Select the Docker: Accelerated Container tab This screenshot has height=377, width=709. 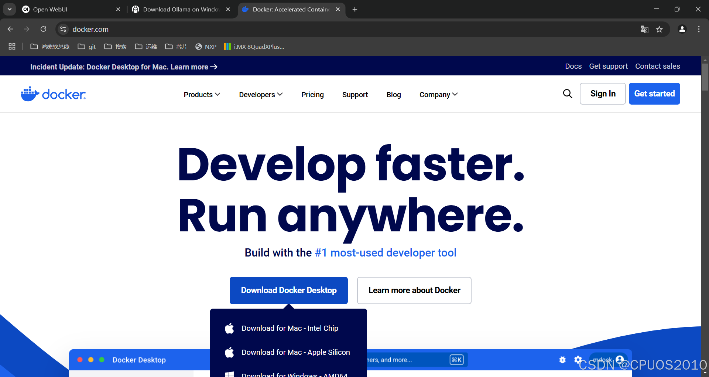(292, 9)
